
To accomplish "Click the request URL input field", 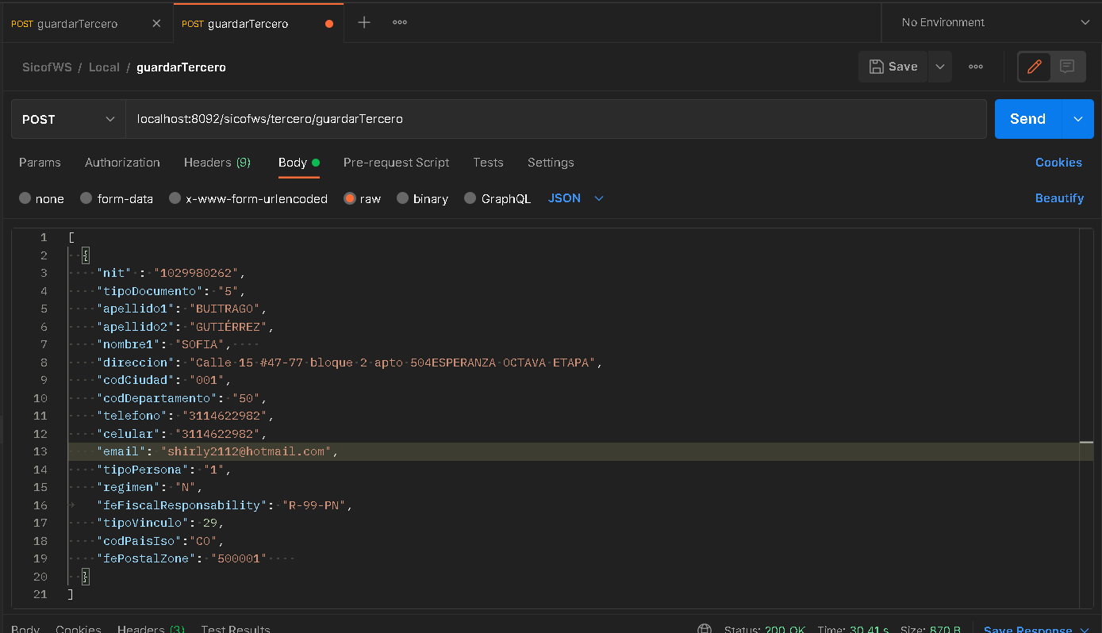I will point(555,119).
